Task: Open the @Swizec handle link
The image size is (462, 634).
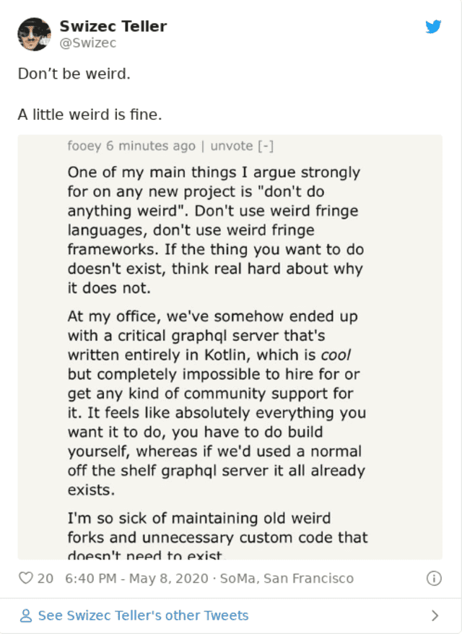Action: coord(87,43)
